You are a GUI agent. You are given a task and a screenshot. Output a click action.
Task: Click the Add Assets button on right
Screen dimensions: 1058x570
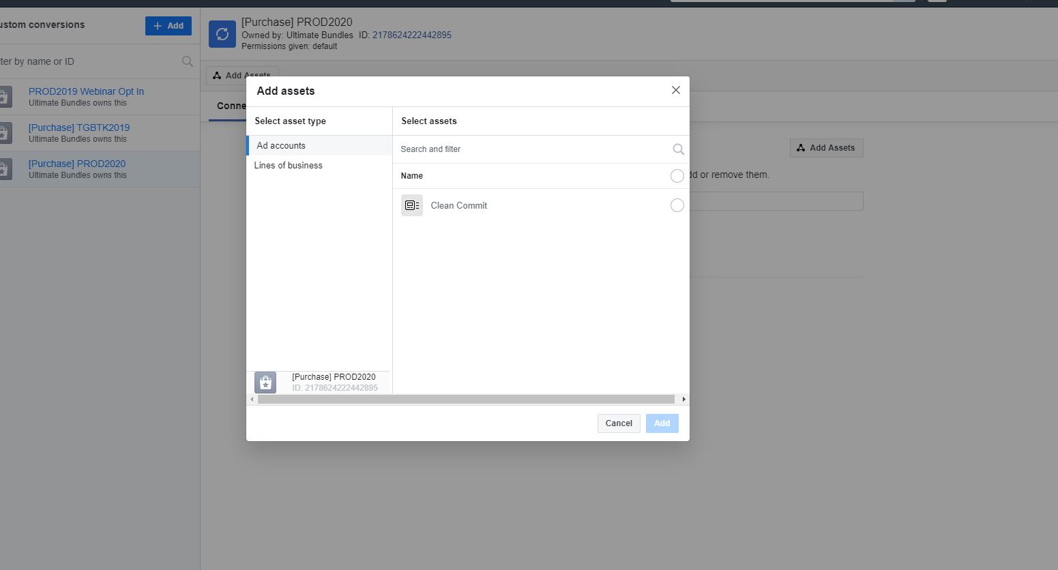point(827,148)
